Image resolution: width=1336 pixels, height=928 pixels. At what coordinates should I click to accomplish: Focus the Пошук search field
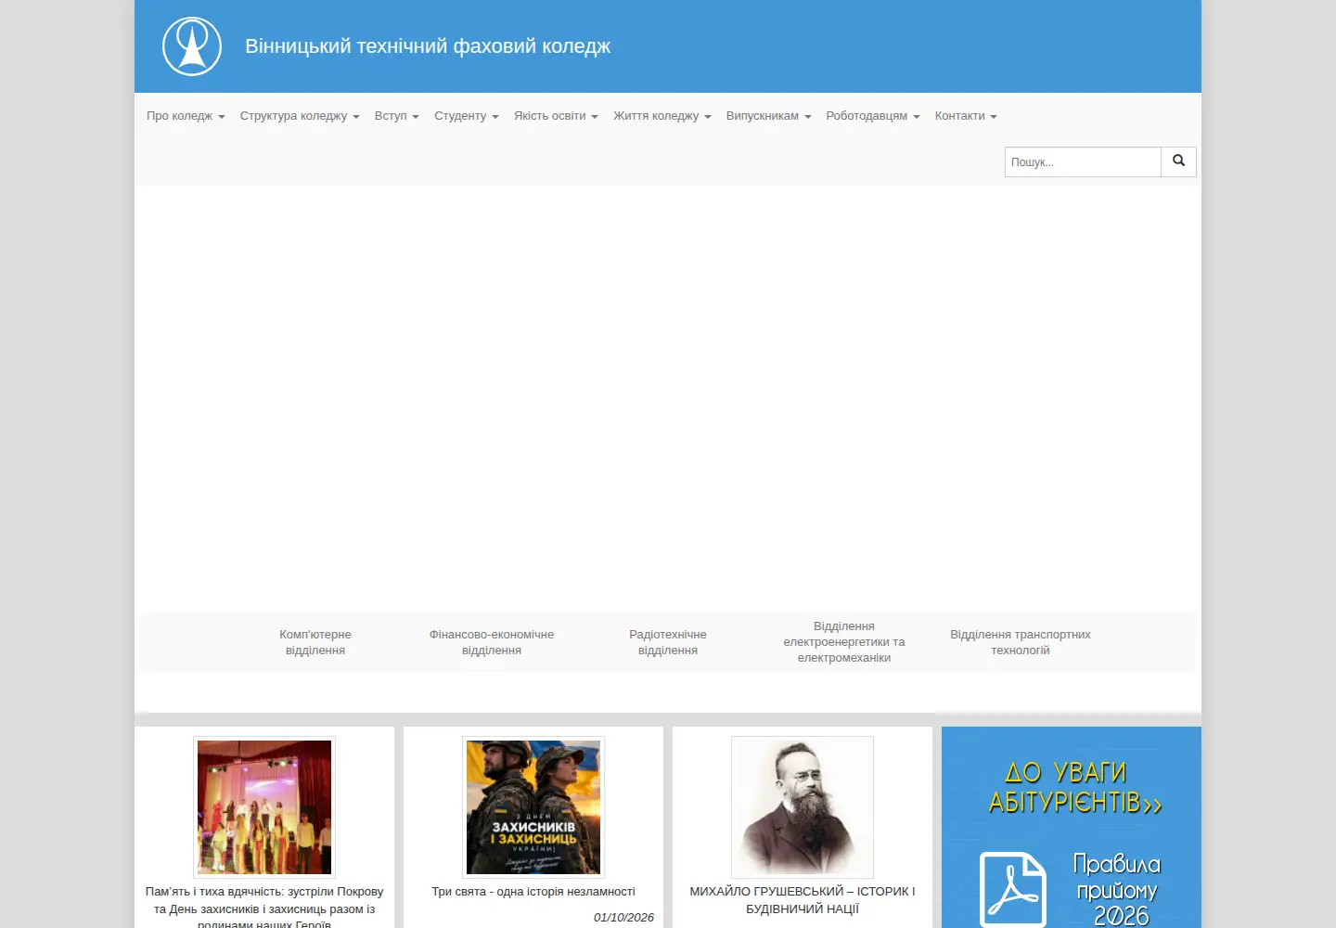1083,161
